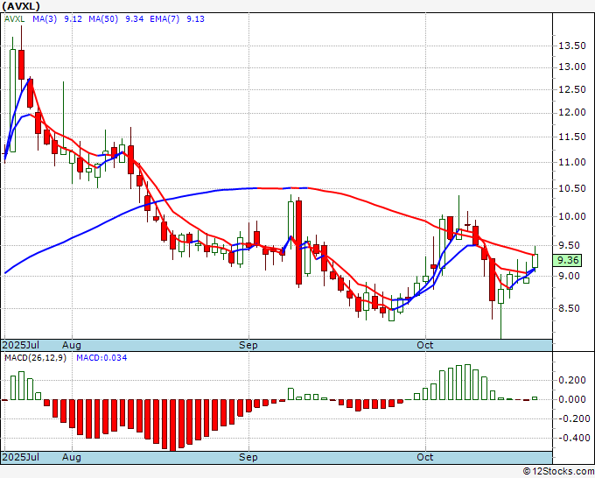The width and height of the screenshot is (595, 478).
Task: Click Aug on price chart date axis
Action: [x=72, y=345]
